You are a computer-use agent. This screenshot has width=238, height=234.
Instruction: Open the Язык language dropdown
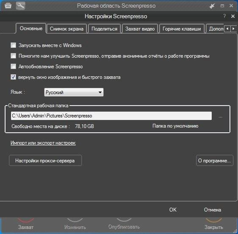point(74,92)
